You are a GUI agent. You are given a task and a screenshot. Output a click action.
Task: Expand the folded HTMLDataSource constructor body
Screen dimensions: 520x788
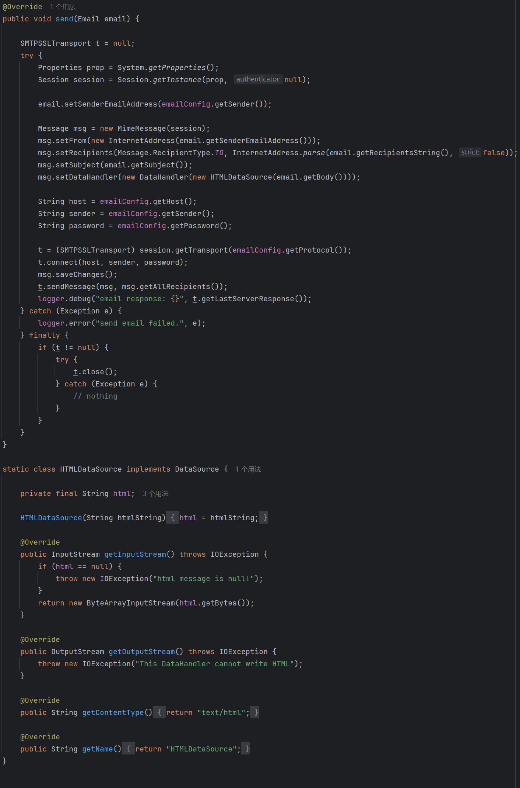point(172,518)
